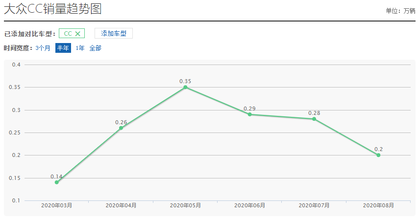Click the 时间宽度 label
418x220 pixels.
[x=18, y=48]
